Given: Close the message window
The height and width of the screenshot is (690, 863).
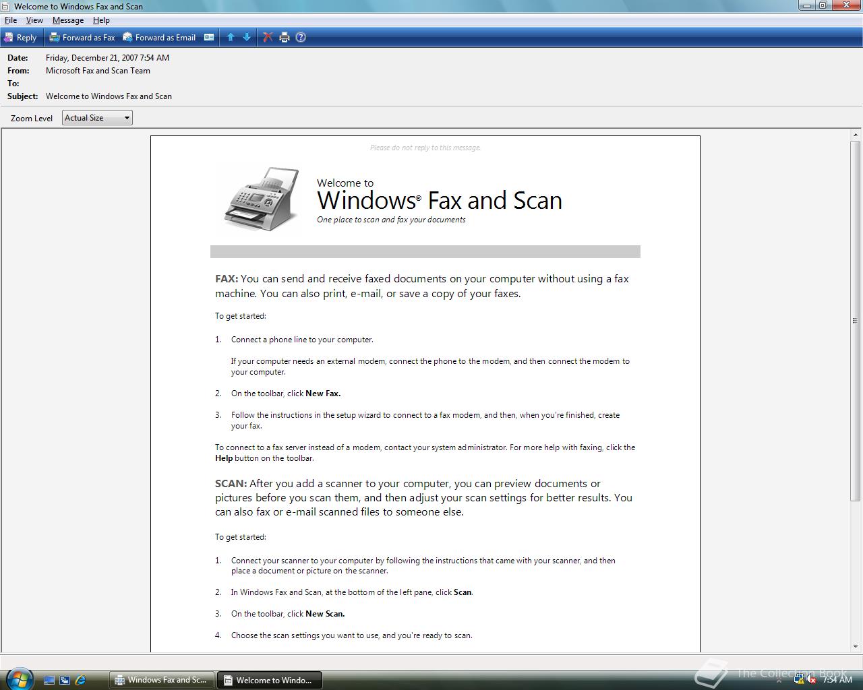Looking at the screenshot, I should click(845, 5).
